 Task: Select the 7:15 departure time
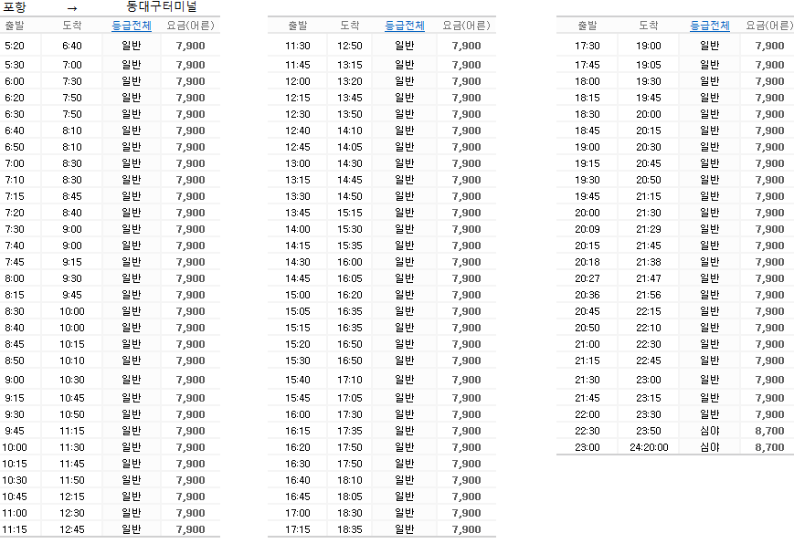[x=15, y=196]
